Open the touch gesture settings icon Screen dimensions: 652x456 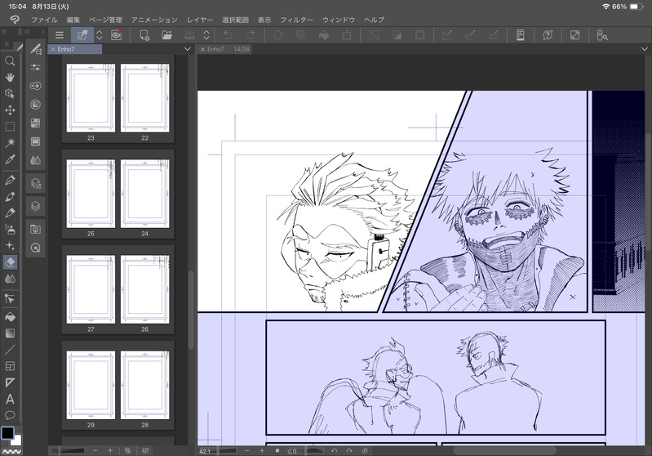pyautogui.click(x=601, y=35)
